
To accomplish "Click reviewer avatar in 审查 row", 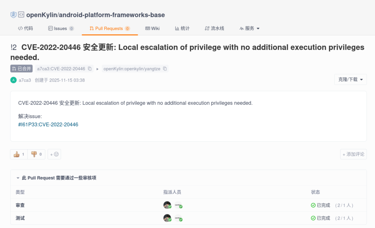I will 167,205.
